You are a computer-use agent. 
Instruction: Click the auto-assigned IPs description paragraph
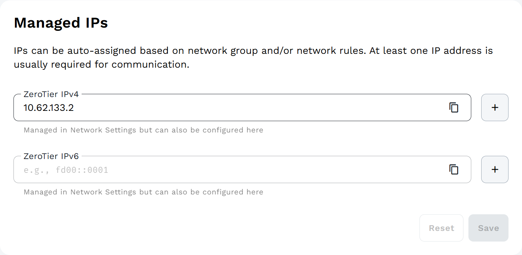tap(253, 58)
